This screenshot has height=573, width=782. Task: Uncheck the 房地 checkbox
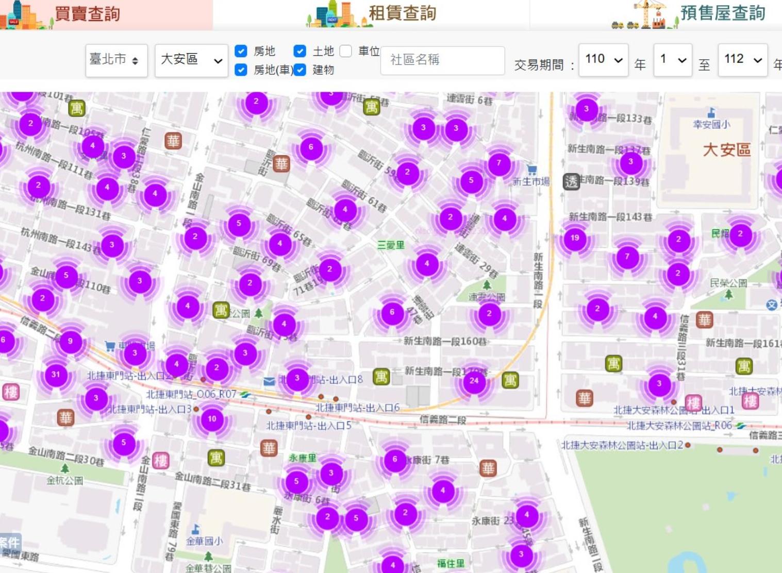(x=241, y=51)
